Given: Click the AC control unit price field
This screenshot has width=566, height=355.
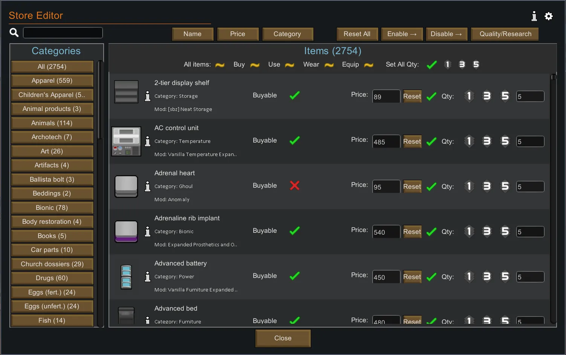Looking at the screenshot, I should point(386,142).
